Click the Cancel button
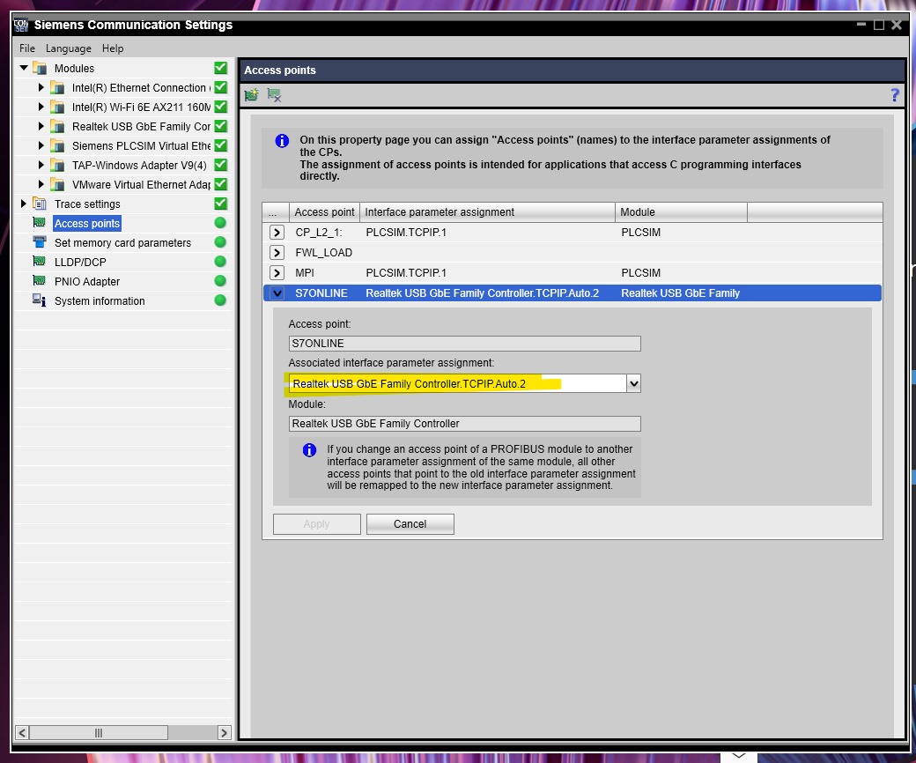916x763 pixels. pos(410,524)
